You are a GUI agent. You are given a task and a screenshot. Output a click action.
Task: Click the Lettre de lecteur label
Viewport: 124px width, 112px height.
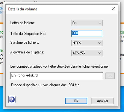[23, 23]
